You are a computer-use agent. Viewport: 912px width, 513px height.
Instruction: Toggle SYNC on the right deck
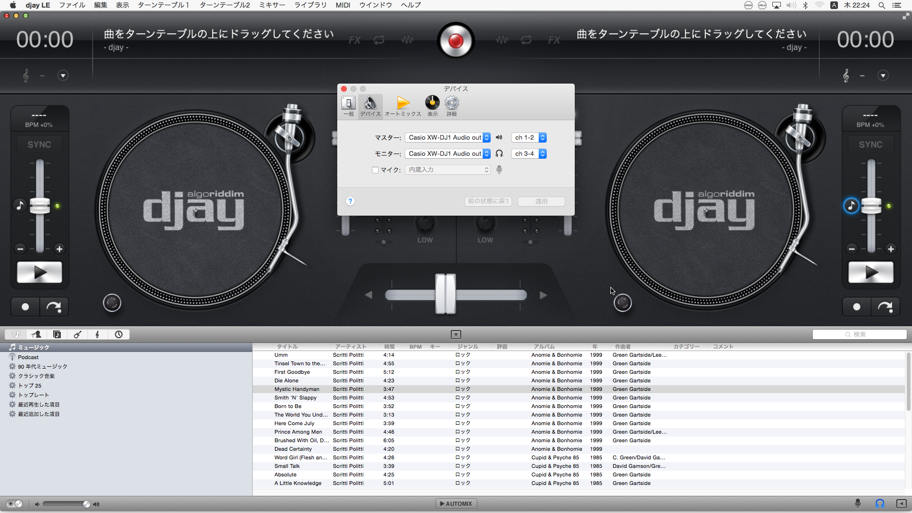(871, 144)
